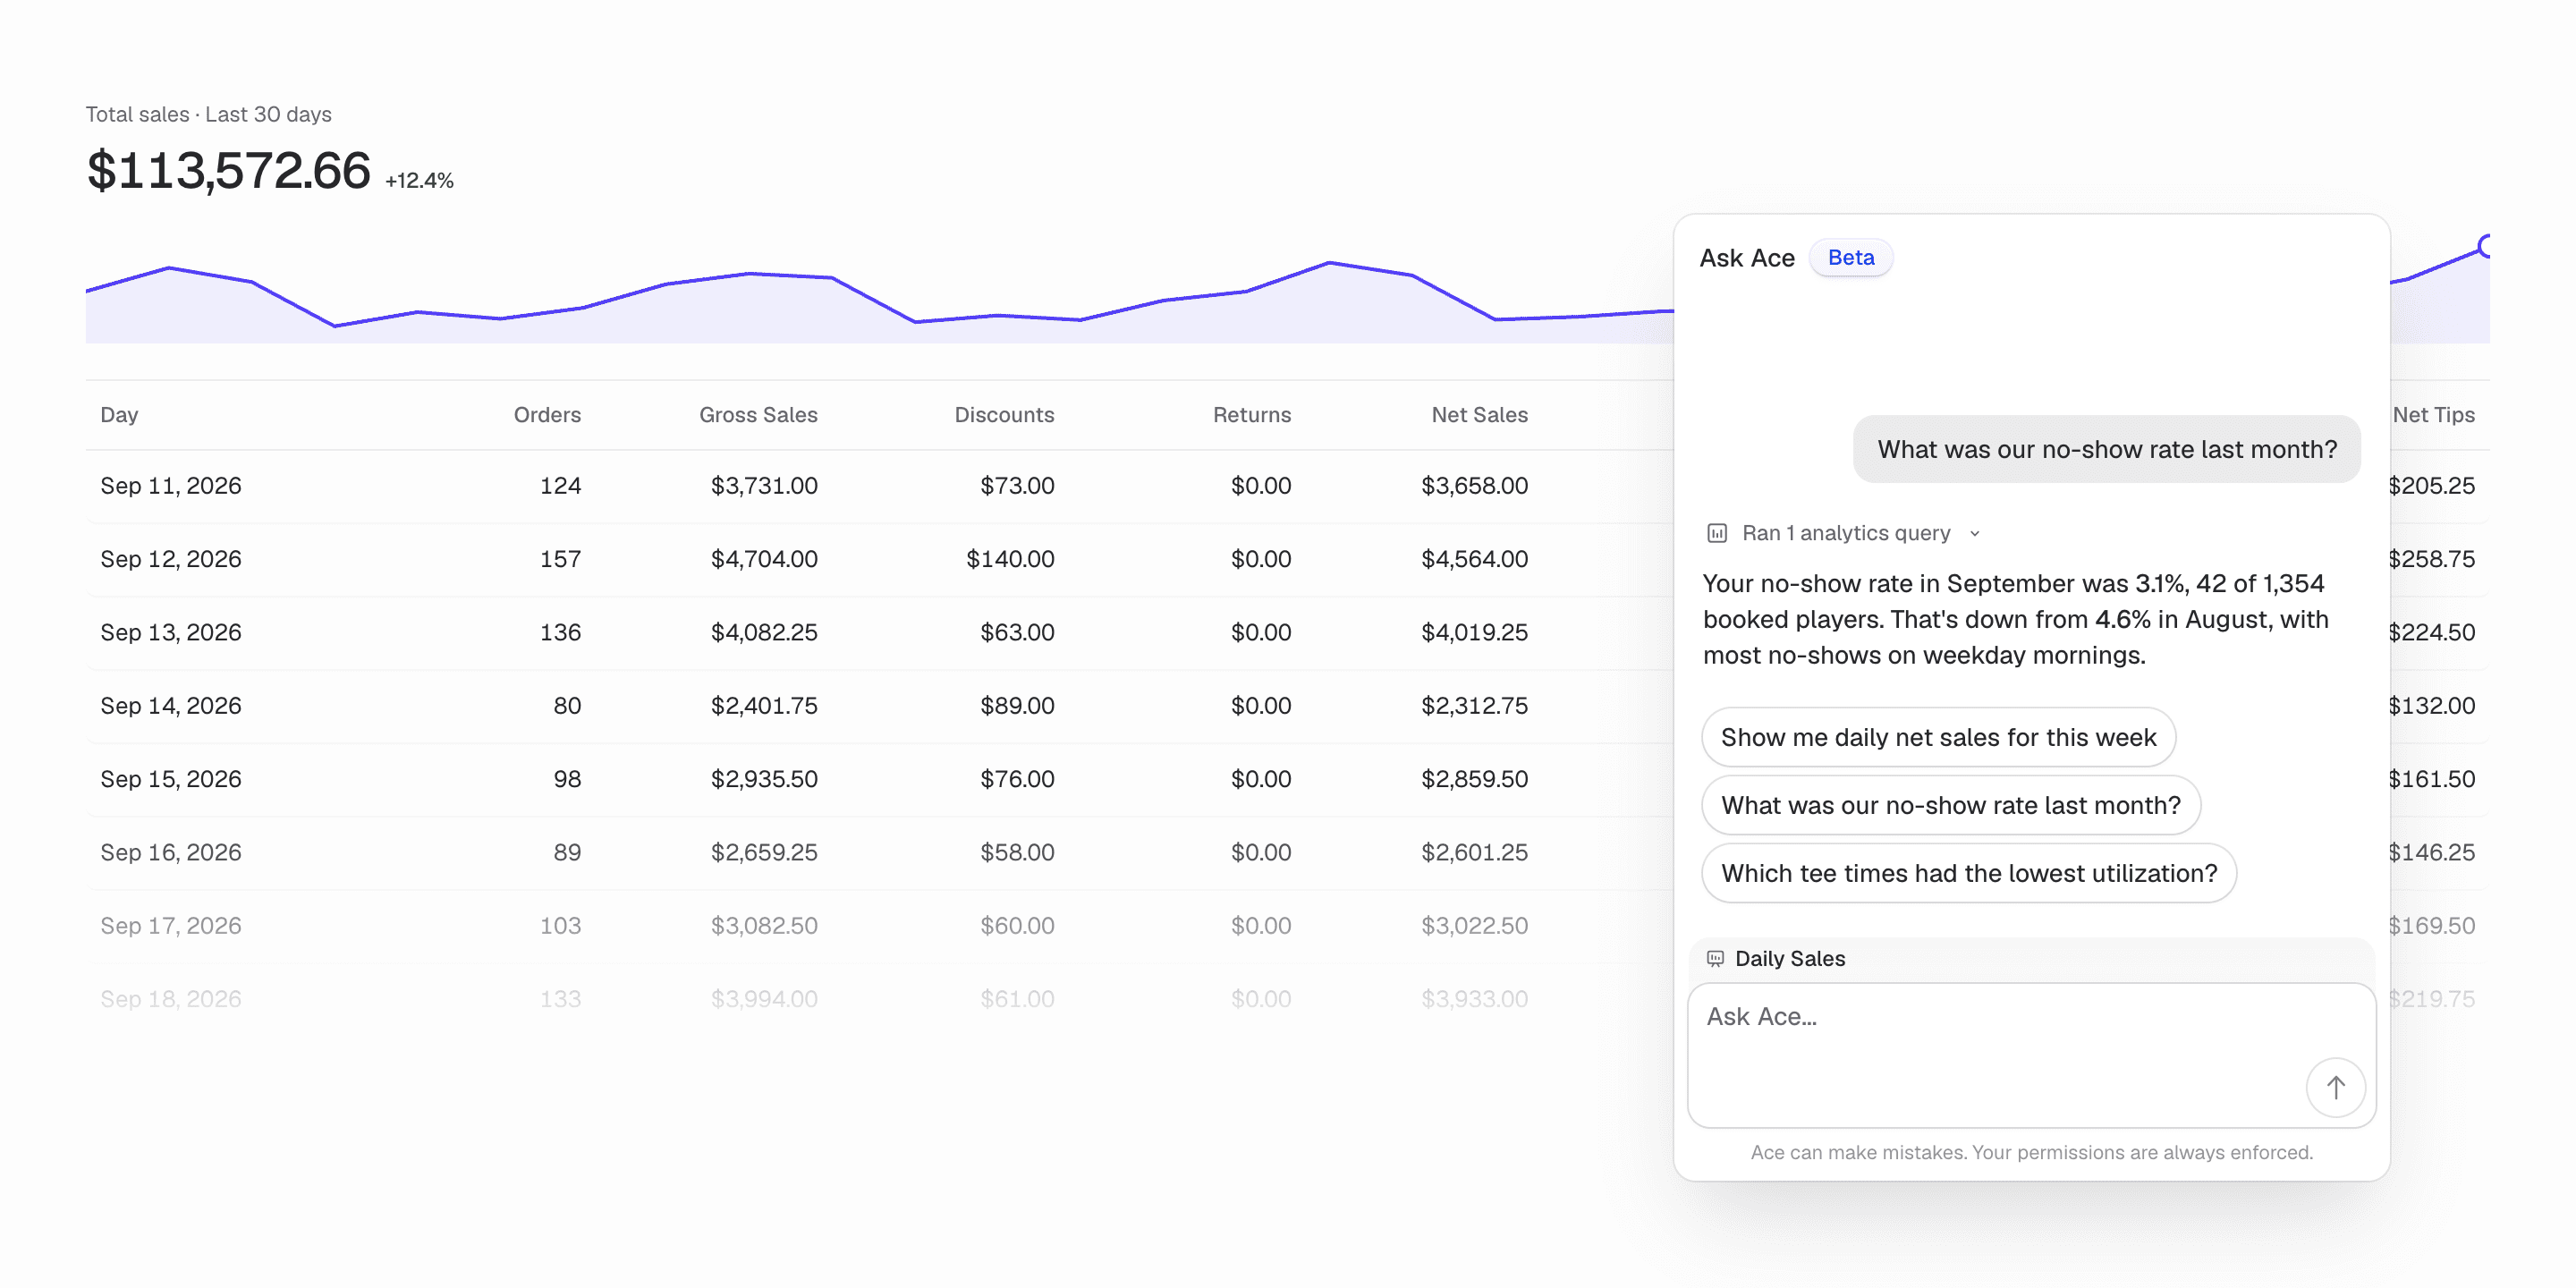Sort by the Returns column header
Screen dimensions: 2576x1288
[x=1252, y=415]
